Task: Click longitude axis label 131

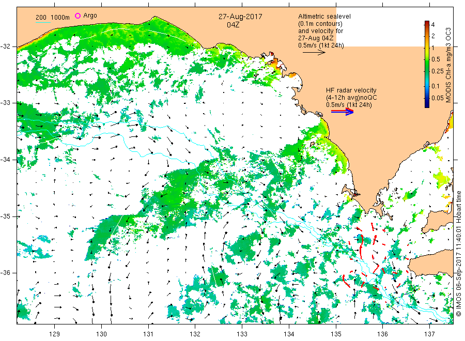Action: 148,334
